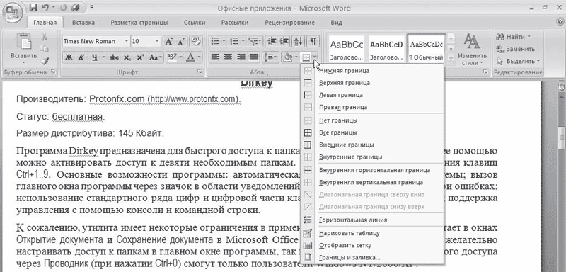The width and height of the screenshot is (566, 272).
Task: Click the Найти search button
Action: 514,37
